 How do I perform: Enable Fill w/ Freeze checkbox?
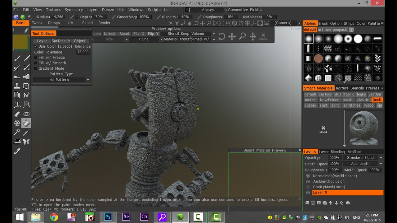tap(35, 58)
